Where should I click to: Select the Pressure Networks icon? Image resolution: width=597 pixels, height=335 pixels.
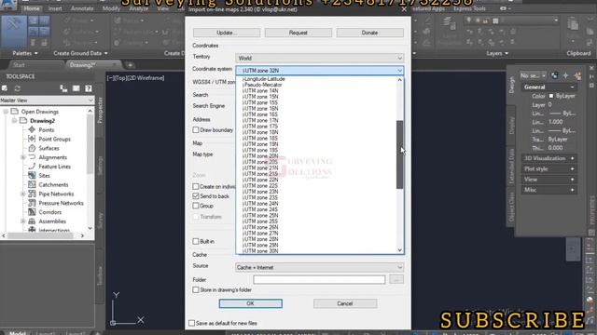coord(32,203)
